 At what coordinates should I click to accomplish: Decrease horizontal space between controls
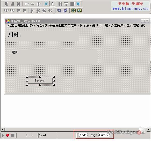point(18,11)
